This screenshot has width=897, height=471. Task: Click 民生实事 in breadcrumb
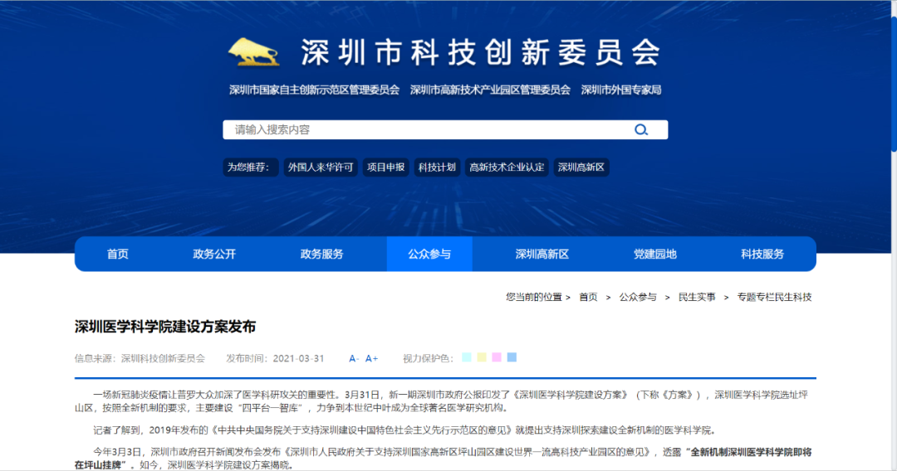tap(696, 297)
